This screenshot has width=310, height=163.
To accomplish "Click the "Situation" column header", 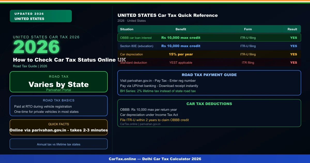I will tap(127, 29).
